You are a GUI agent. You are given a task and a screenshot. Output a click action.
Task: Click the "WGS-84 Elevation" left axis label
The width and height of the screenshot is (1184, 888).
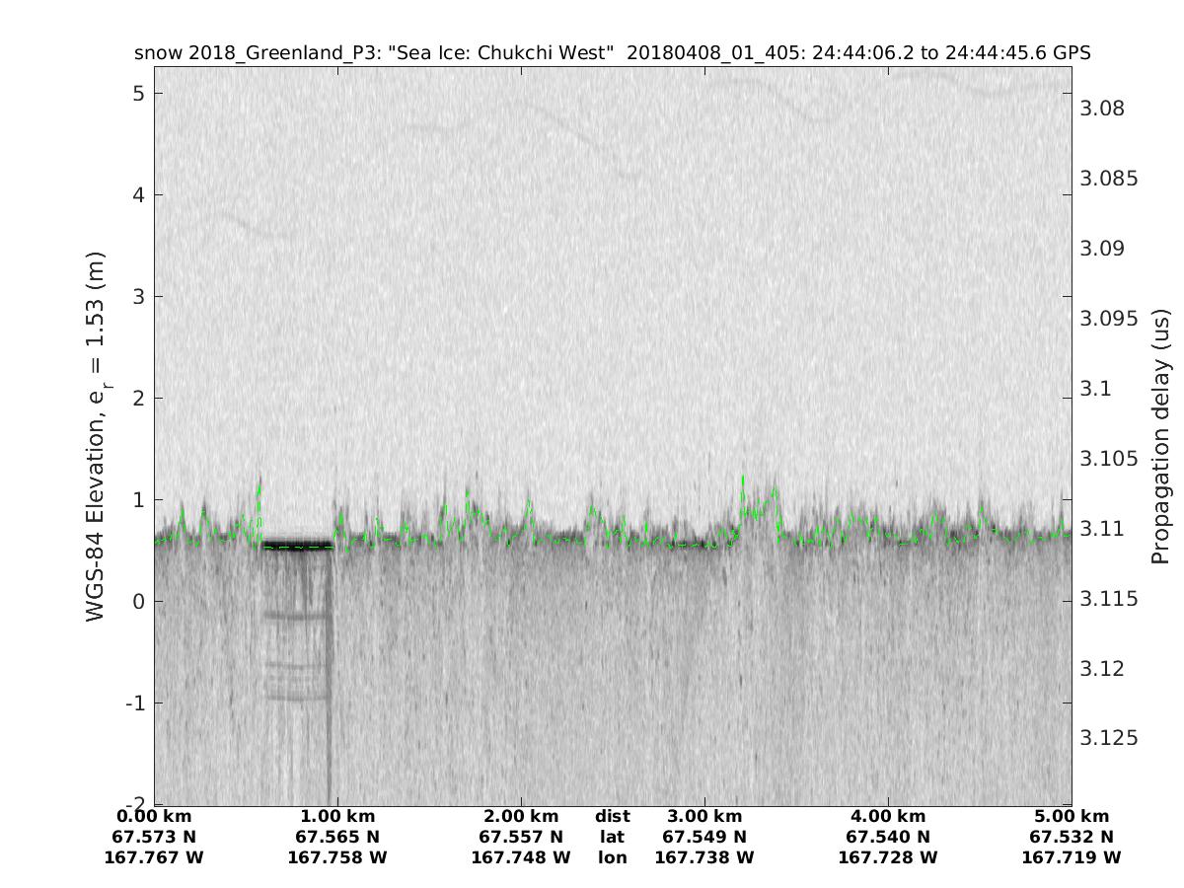96,436
